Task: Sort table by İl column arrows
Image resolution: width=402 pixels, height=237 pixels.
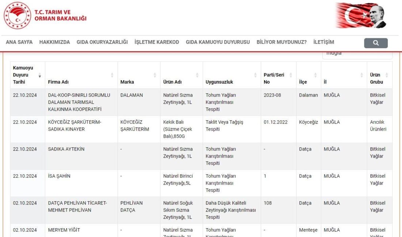Action: point(361,75)
